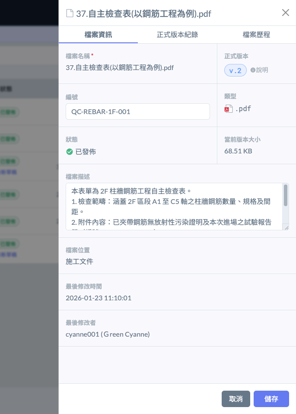Open the 正式版本紀錄 tab
Screen dimensions: 296x414
point(177,35)
